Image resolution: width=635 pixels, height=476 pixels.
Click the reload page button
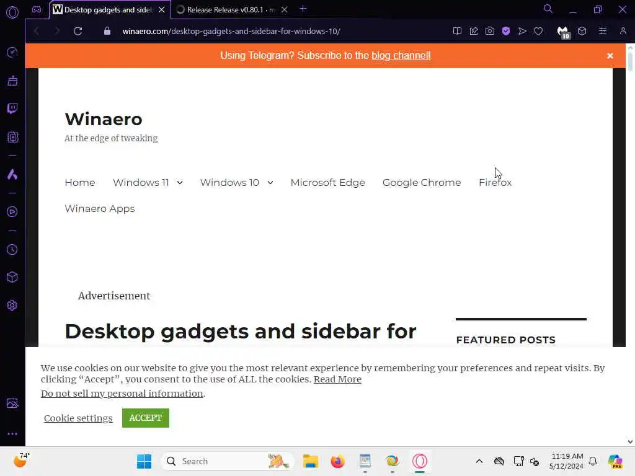[x=78, y=31]
